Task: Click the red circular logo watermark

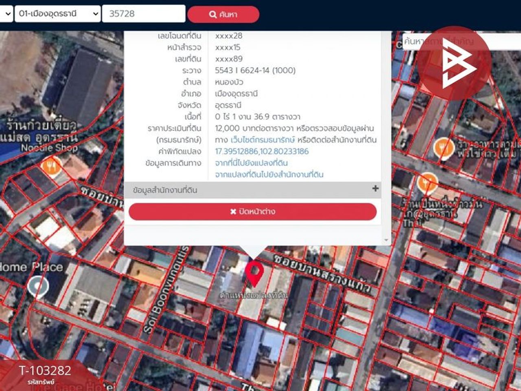Action: (454, 63)
